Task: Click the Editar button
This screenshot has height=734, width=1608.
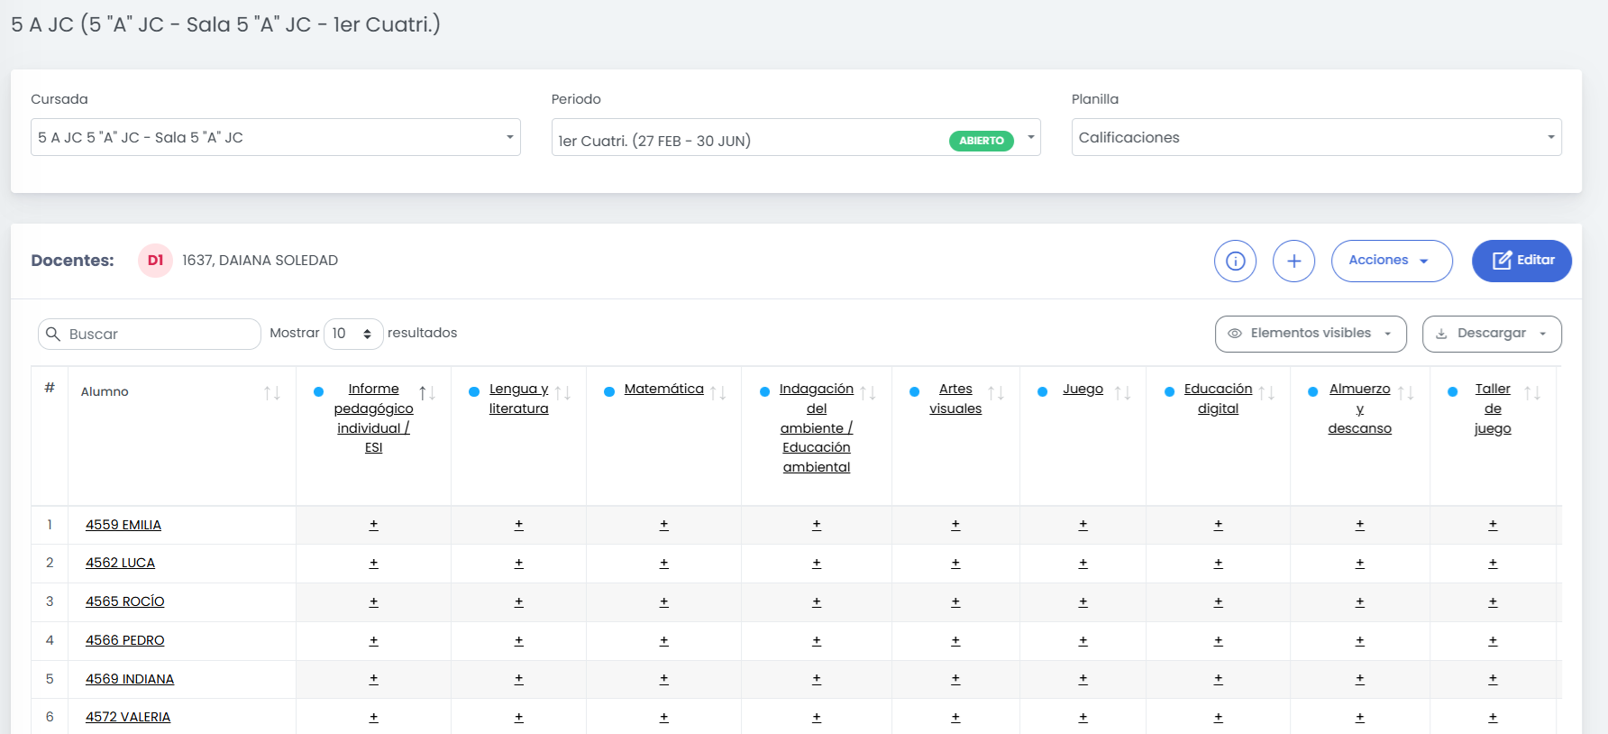Action: point(1521,261)
